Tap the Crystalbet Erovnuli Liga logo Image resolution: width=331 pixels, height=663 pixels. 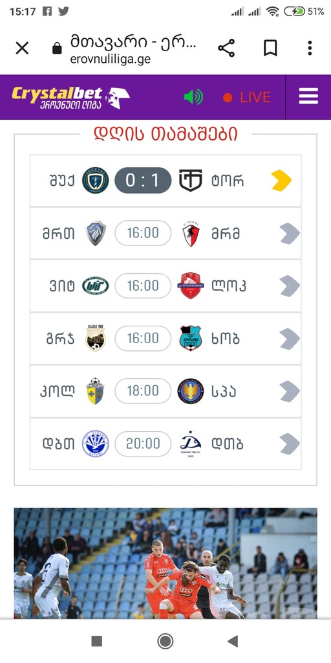70,98
